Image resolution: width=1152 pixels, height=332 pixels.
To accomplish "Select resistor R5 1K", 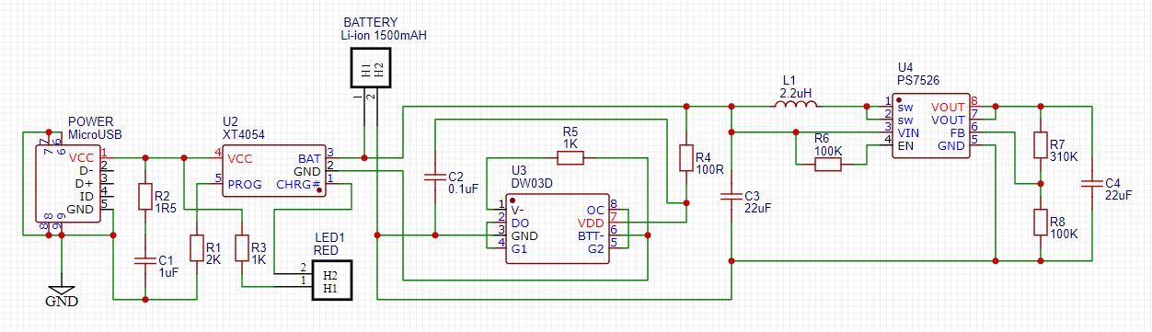I will point(570,158).
